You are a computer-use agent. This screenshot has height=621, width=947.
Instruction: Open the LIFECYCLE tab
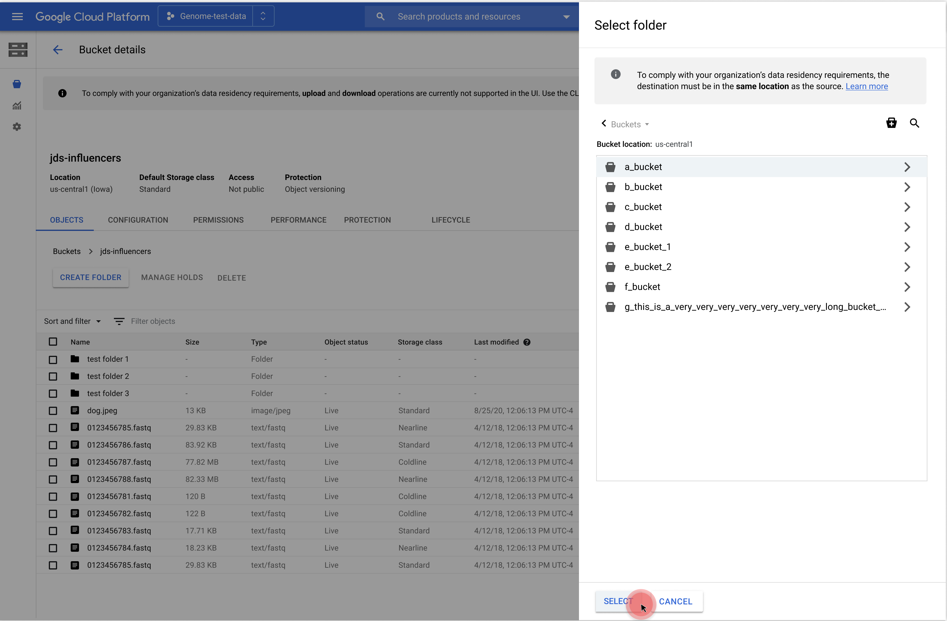pos(450,220)
